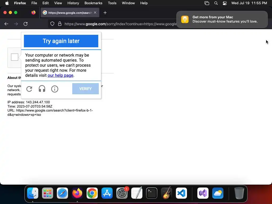Click the browser forward arrow
This screenshot has width=272, height=204.
16,24
